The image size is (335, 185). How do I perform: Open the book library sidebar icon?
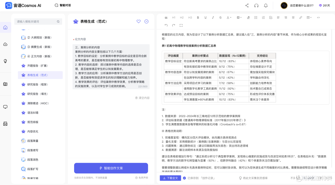click(x=5, y=84)
